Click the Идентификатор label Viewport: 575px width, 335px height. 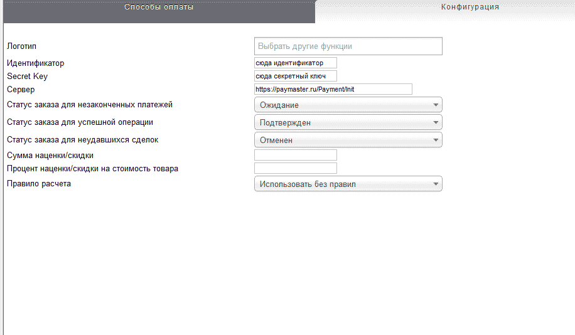coord(35,63)
